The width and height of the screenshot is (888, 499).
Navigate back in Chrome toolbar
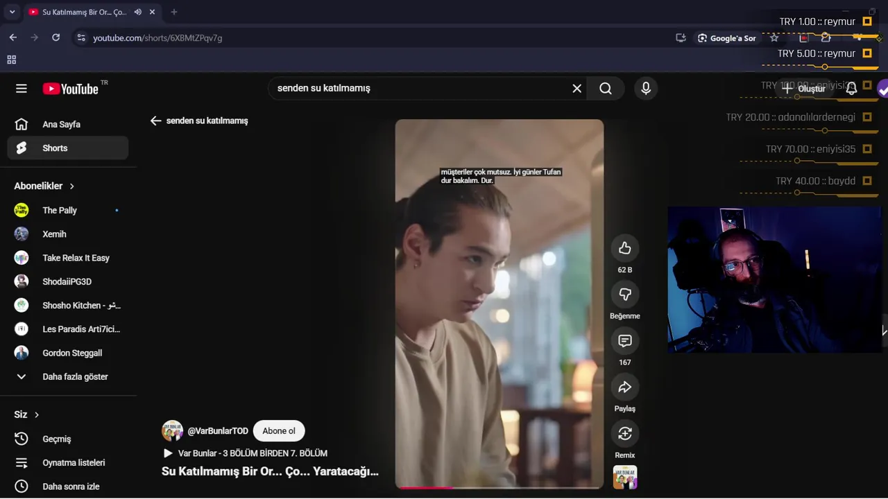[x=13, y=37]
